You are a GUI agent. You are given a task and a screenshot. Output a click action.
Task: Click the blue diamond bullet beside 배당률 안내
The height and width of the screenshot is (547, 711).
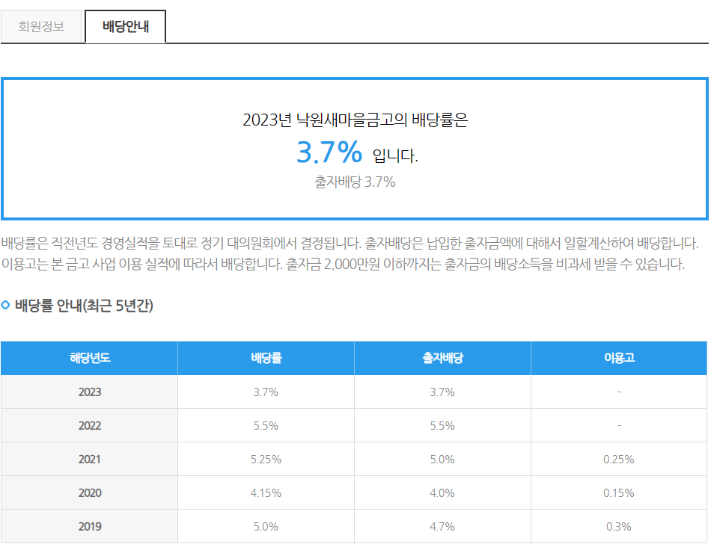[x=5, y=305]
